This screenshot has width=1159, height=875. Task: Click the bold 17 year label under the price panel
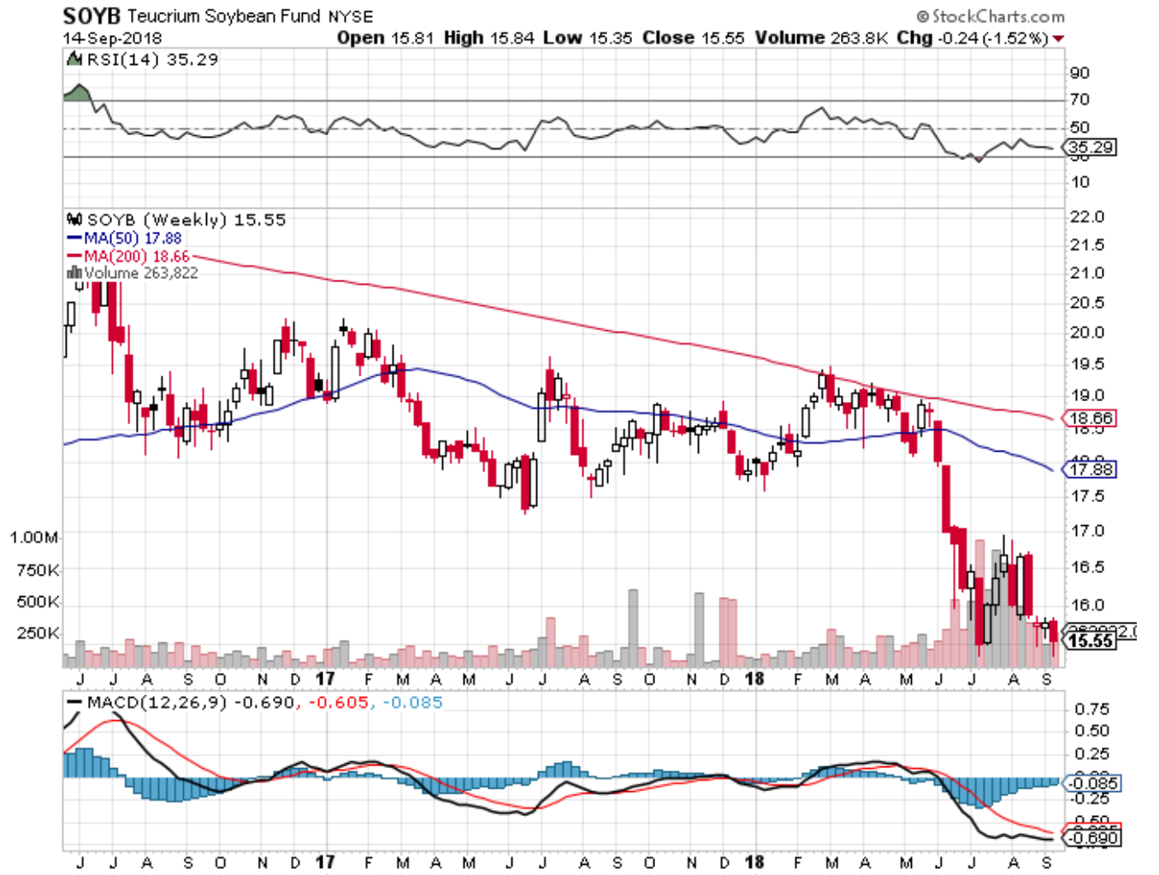click(325, 678)
